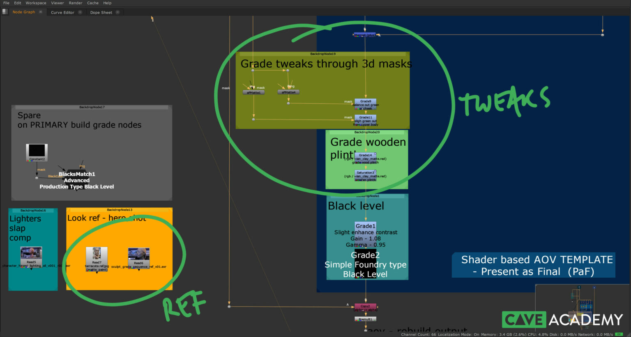Open the Render menu

[76, 3]
